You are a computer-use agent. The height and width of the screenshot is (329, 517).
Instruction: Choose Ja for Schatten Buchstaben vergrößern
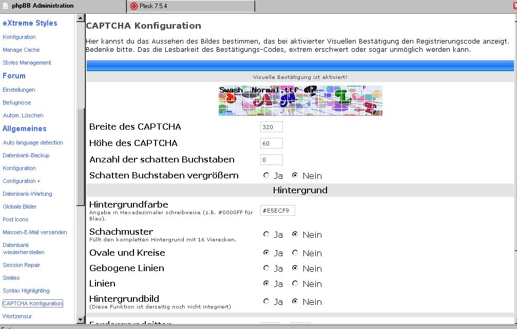[x=266, y=175]
